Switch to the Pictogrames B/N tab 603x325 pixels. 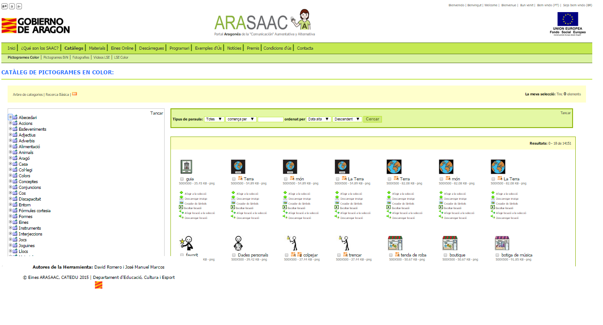click(56, 57)
